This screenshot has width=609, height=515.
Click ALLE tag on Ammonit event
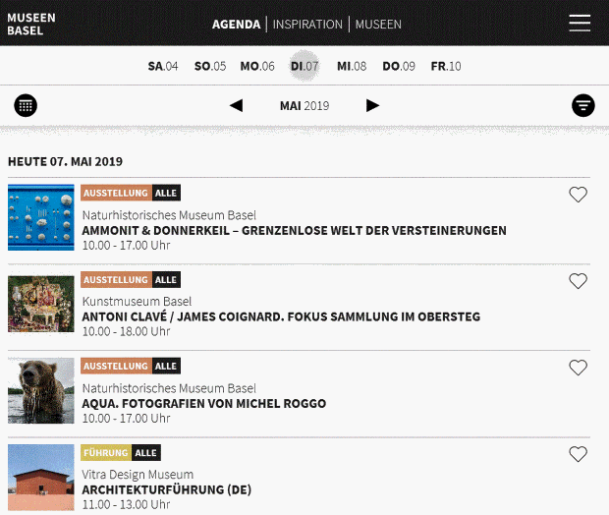[x=166, y=193]
